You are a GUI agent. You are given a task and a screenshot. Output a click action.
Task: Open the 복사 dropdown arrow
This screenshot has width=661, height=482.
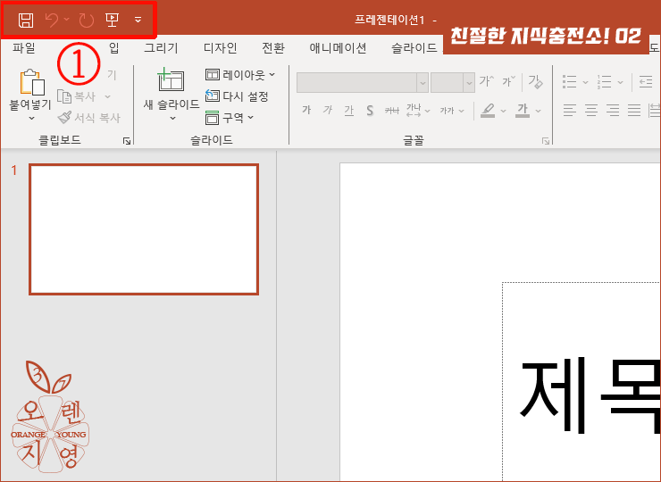click(x=107, y=96)
